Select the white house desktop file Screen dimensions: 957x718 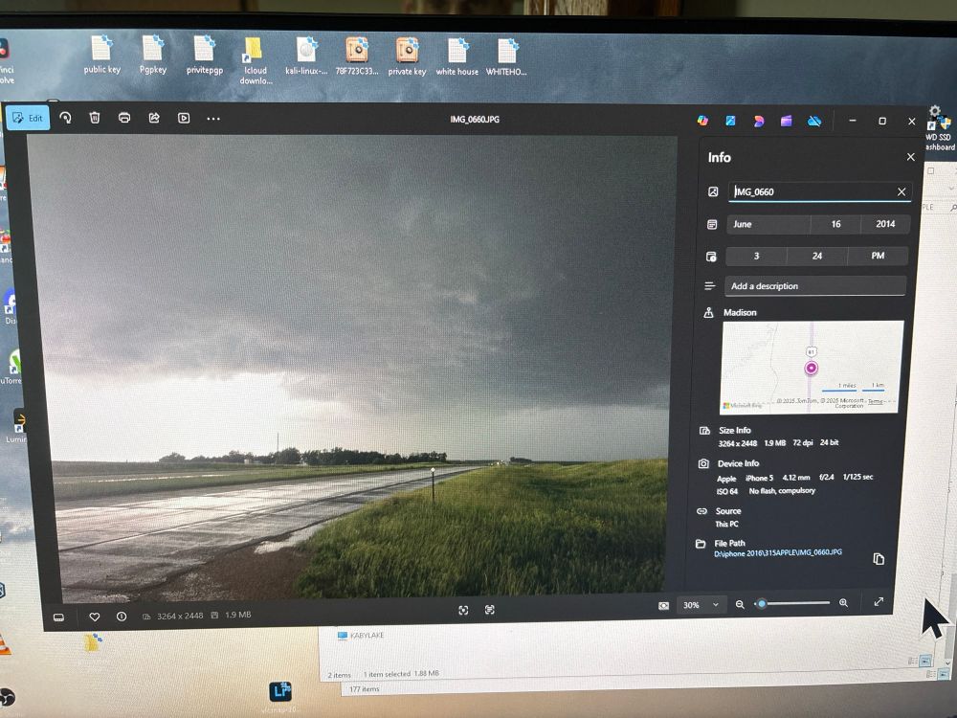tap(457, 56)
